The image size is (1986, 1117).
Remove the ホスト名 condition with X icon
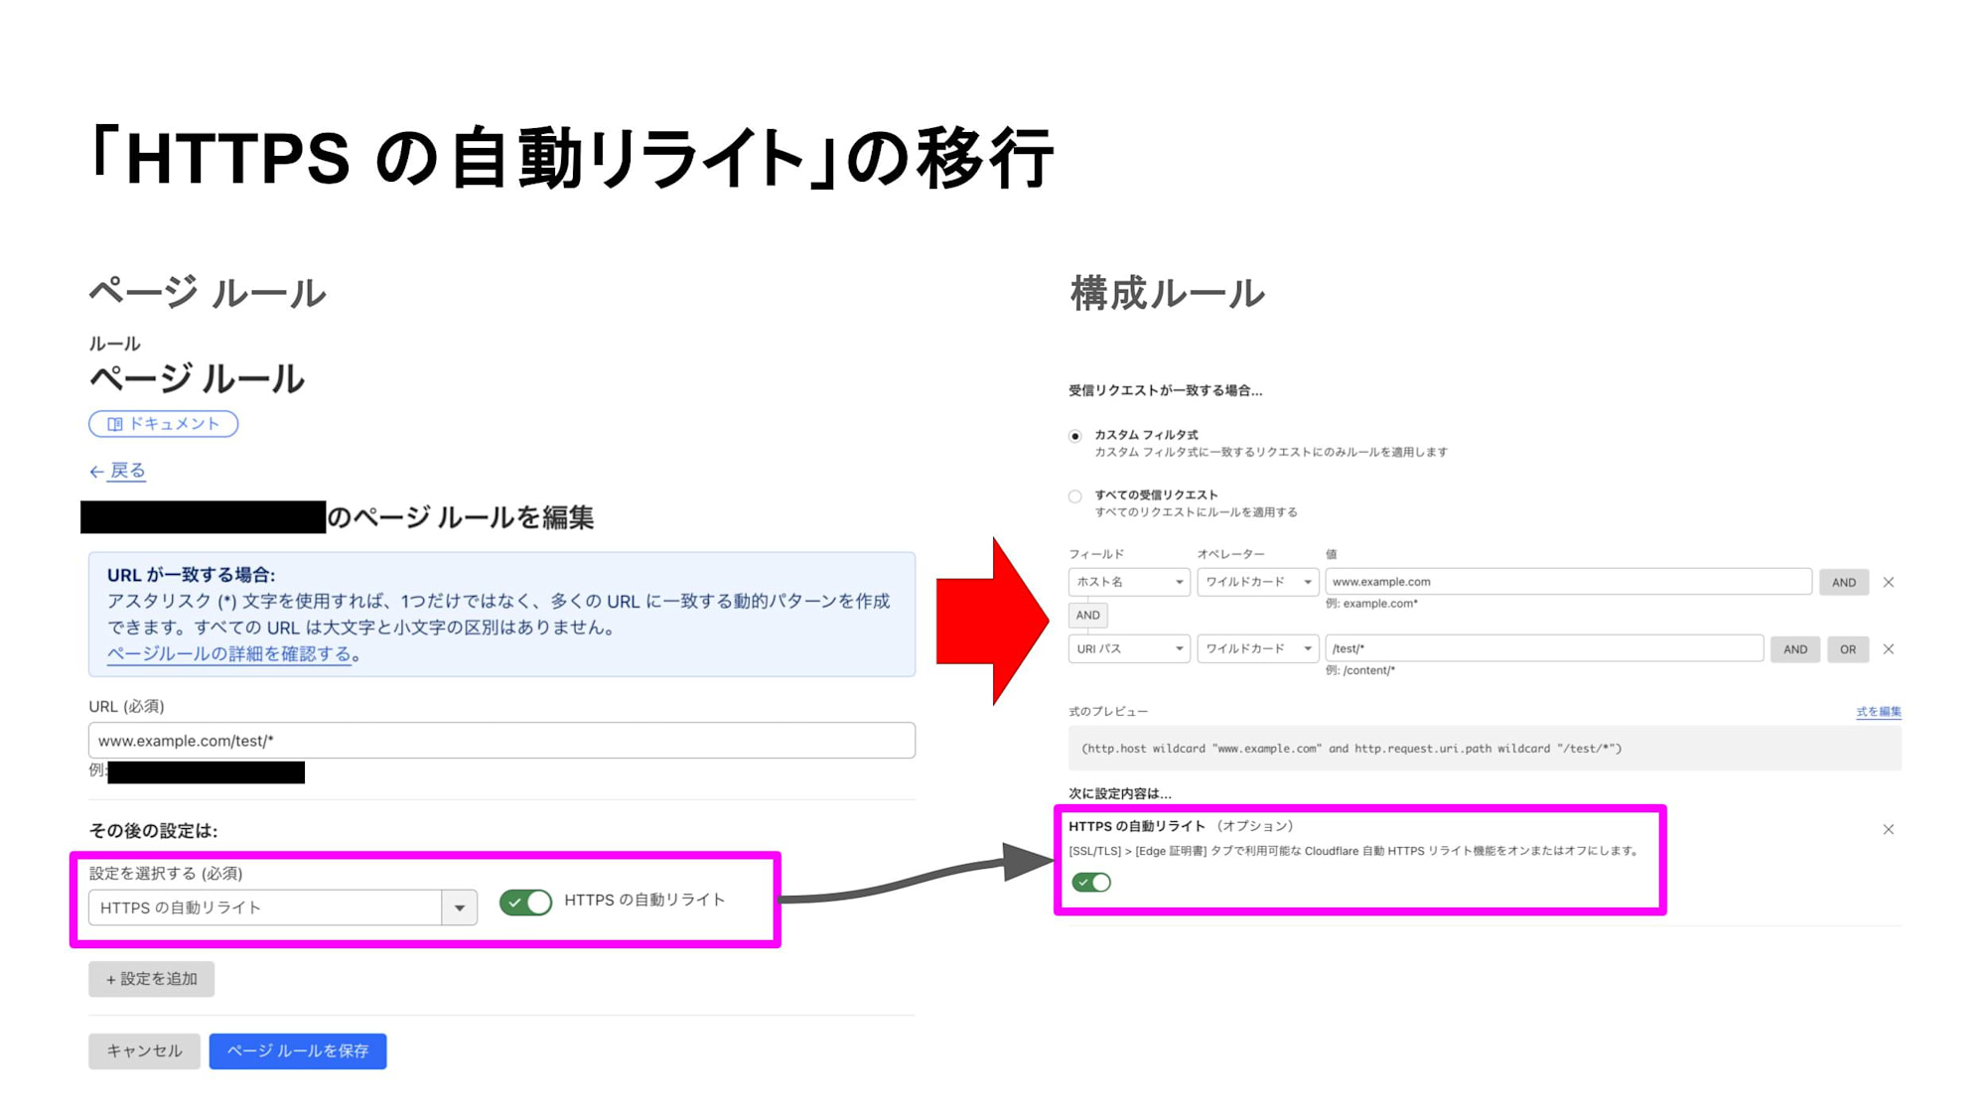(x=1889, y=583)
